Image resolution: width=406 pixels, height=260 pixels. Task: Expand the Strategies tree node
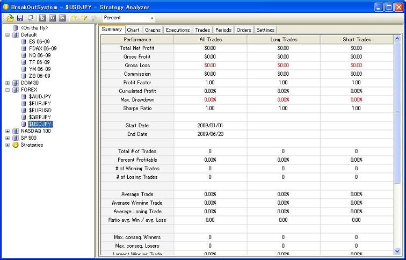point(8,145)
